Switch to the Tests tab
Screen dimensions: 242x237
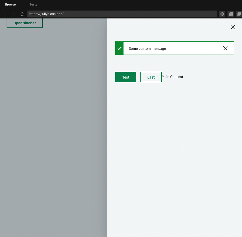coord(33,4)
